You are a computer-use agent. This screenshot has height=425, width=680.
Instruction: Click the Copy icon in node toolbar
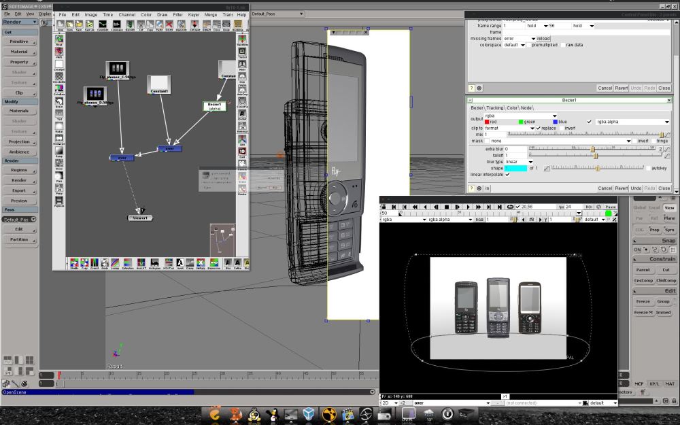point(150,24)
